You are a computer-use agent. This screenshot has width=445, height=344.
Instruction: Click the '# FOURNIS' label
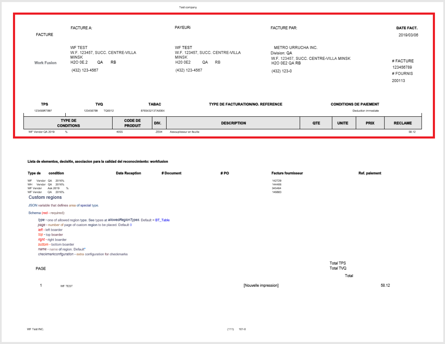(402, 74)
